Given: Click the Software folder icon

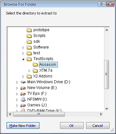Looking at the screenshot, I should tap(29, 48).
